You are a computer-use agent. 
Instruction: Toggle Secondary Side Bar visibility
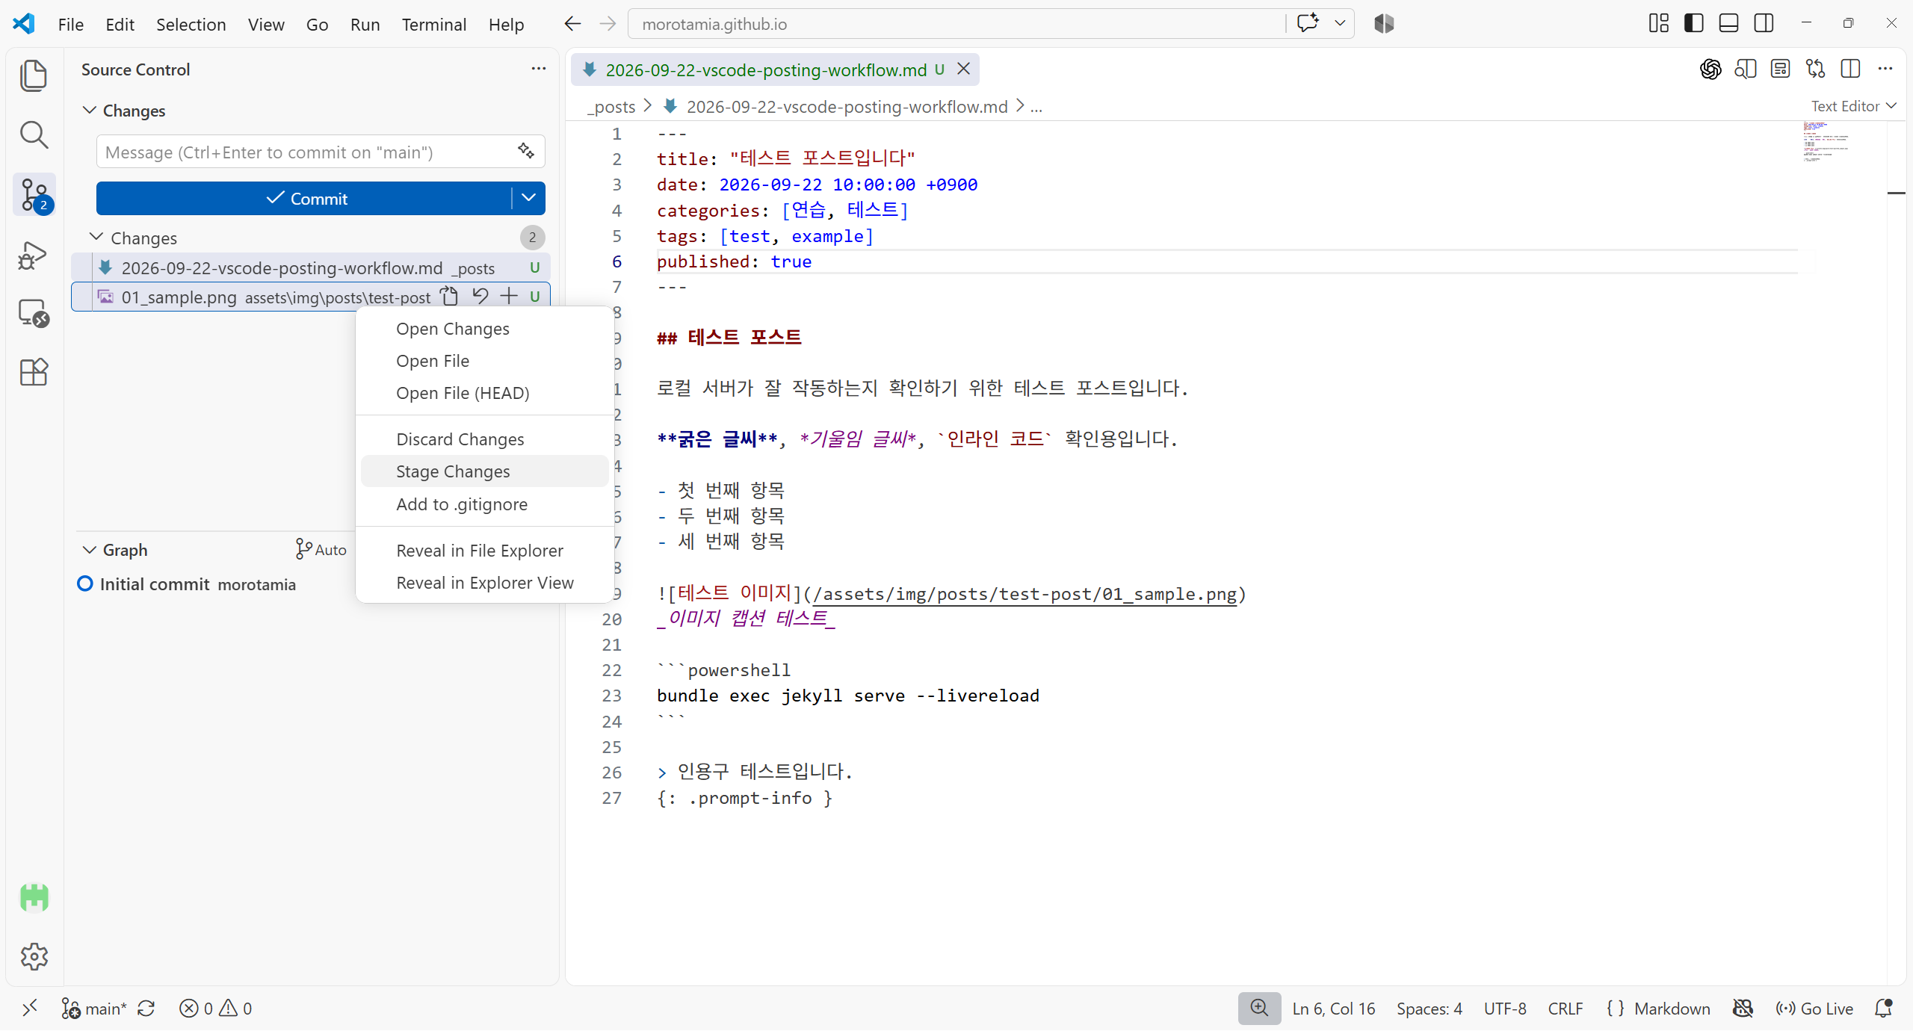[x=1764, y=24]
